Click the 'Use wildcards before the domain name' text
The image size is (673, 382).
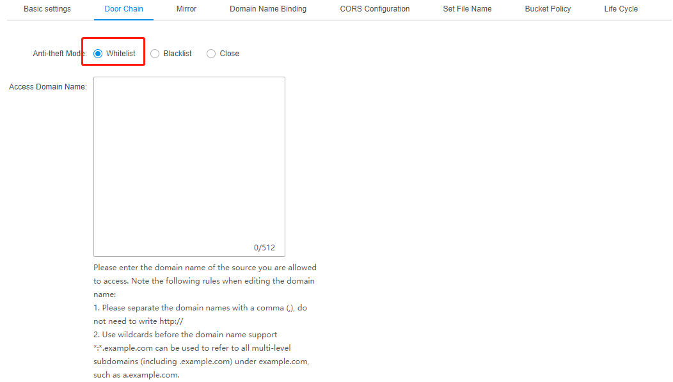[186, 335]
